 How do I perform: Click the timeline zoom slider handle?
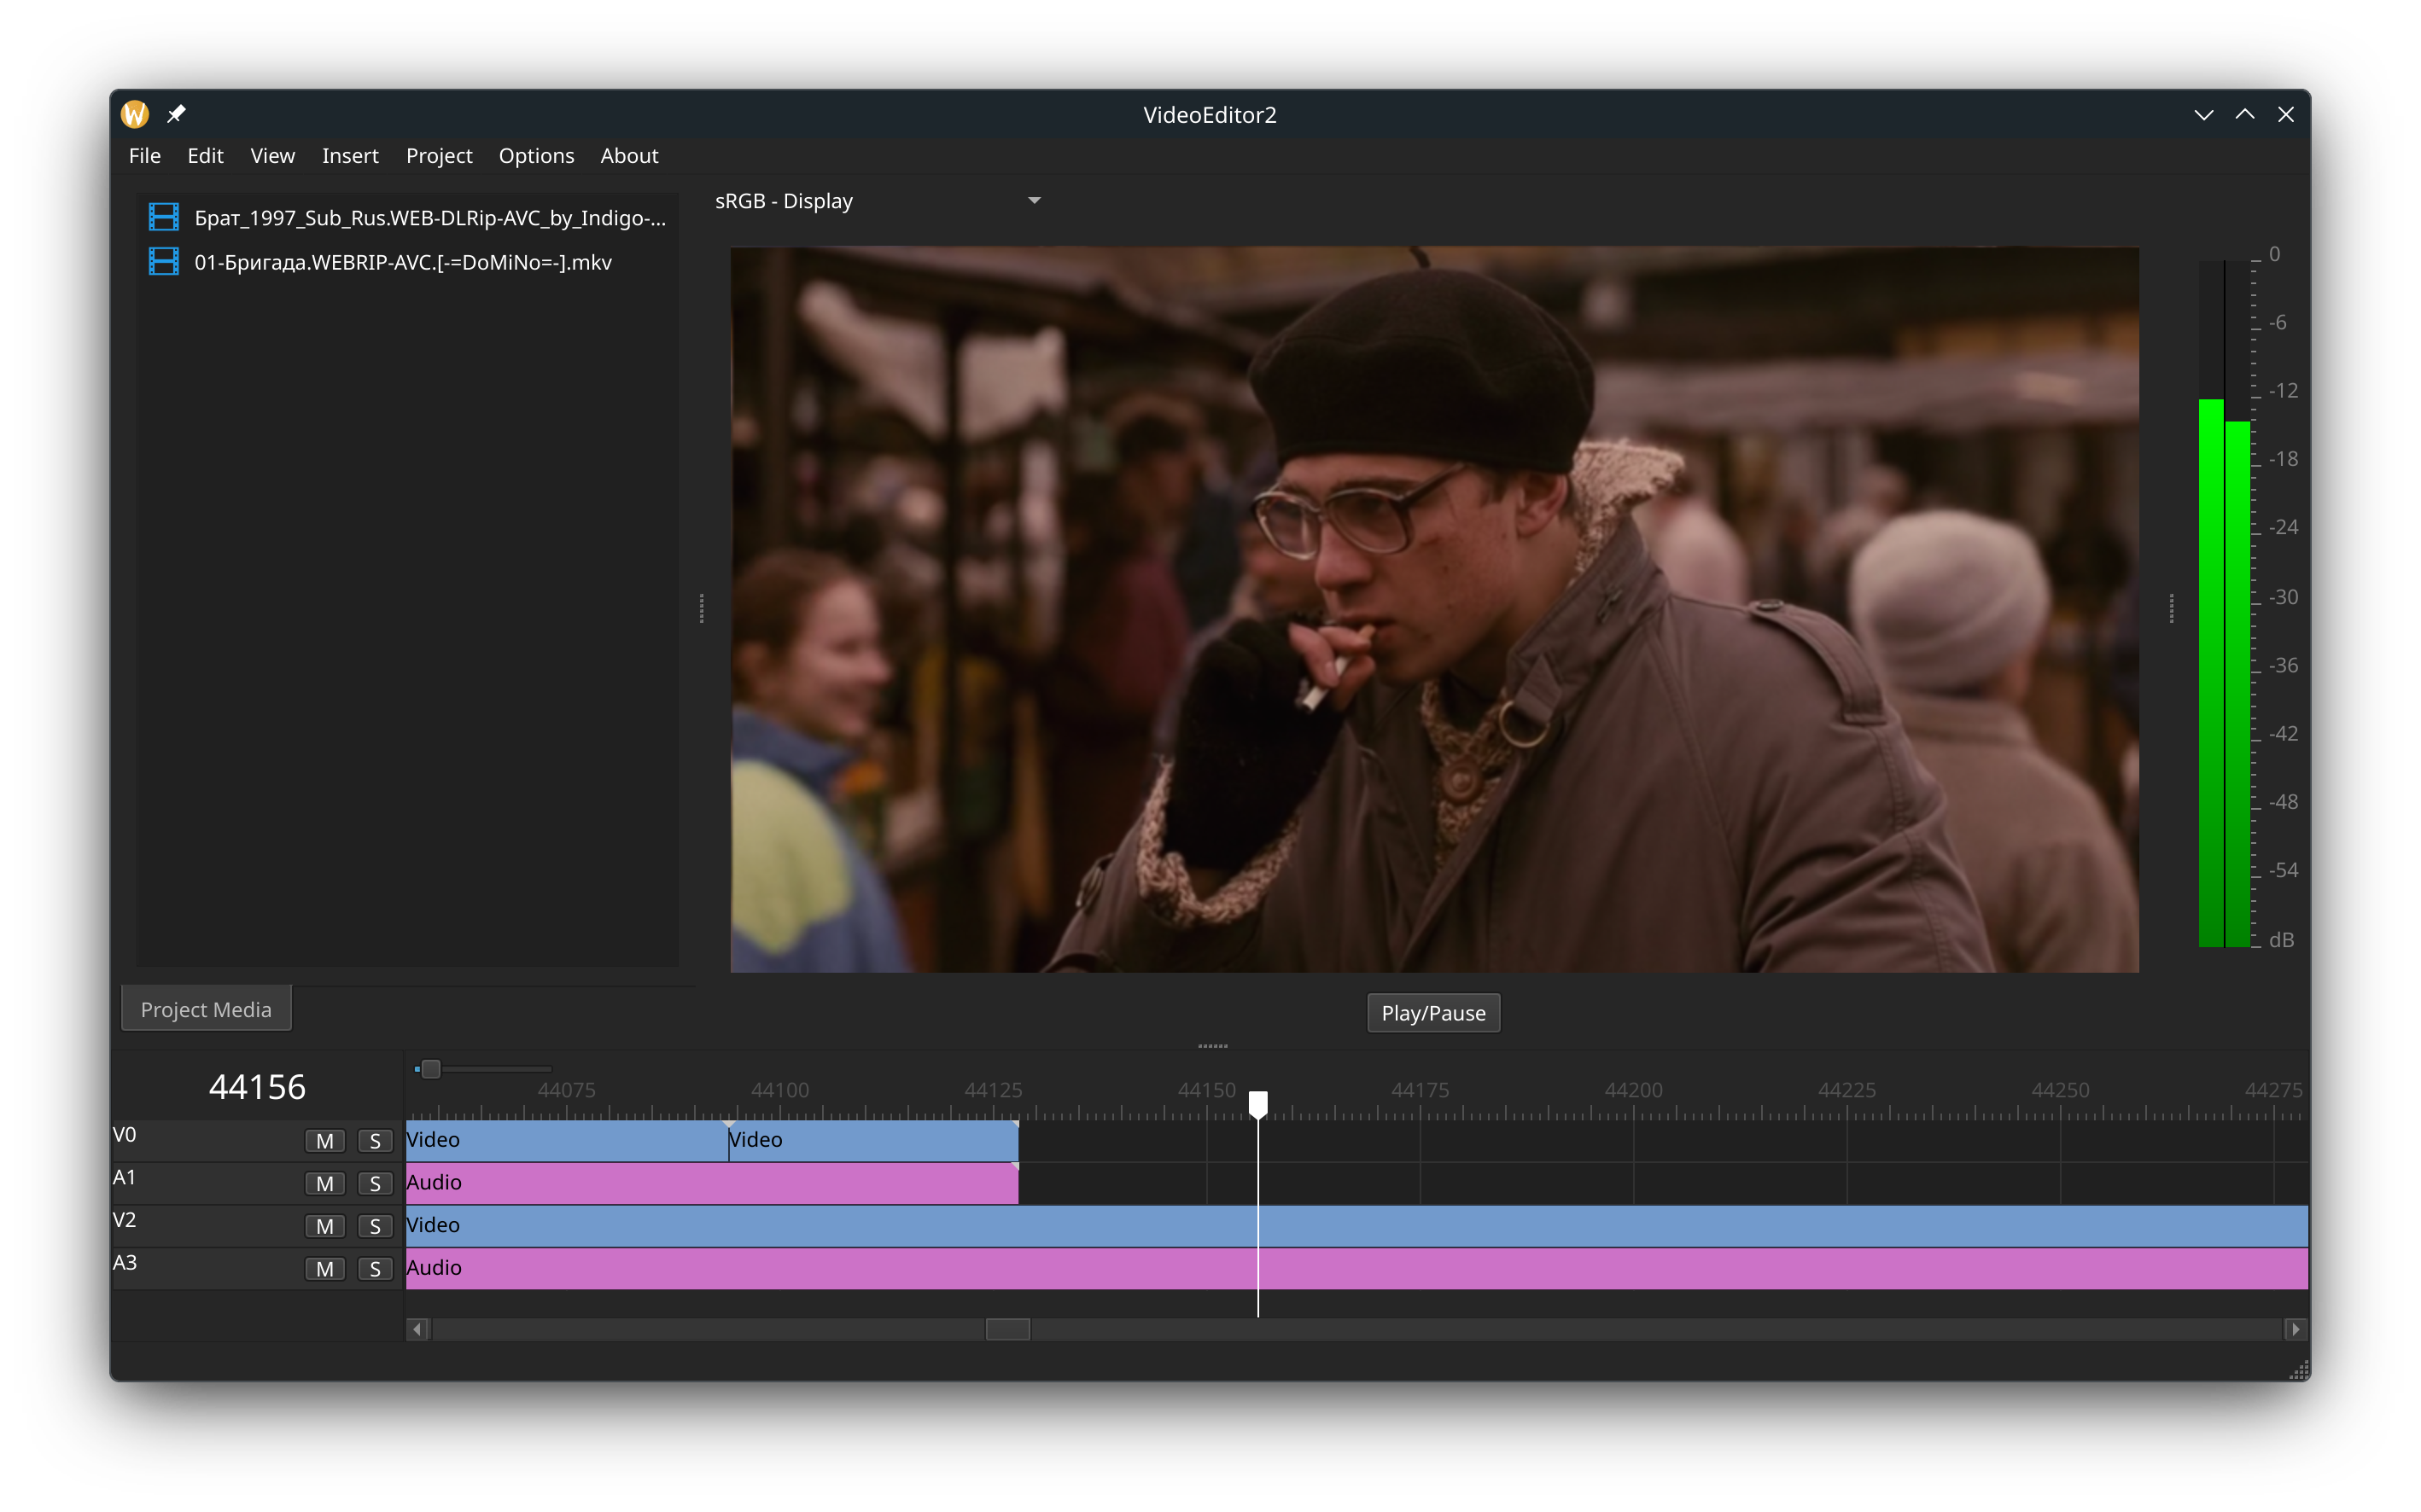click(x=430, y=1069)
